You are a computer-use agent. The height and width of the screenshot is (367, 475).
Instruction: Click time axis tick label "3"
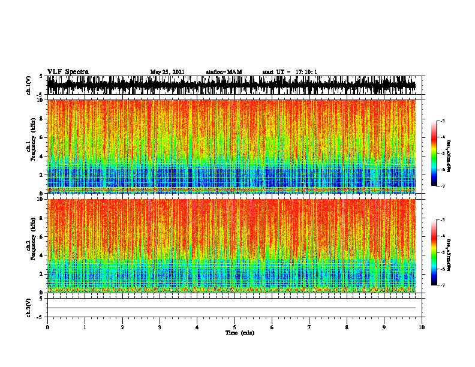[x=160, y=327]
